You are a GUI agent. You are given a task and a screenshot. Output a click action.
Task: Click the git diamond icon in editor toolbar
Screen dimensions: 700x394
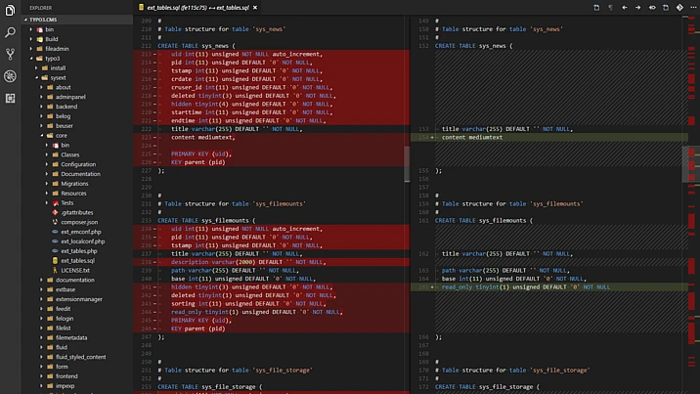[680, 7]
